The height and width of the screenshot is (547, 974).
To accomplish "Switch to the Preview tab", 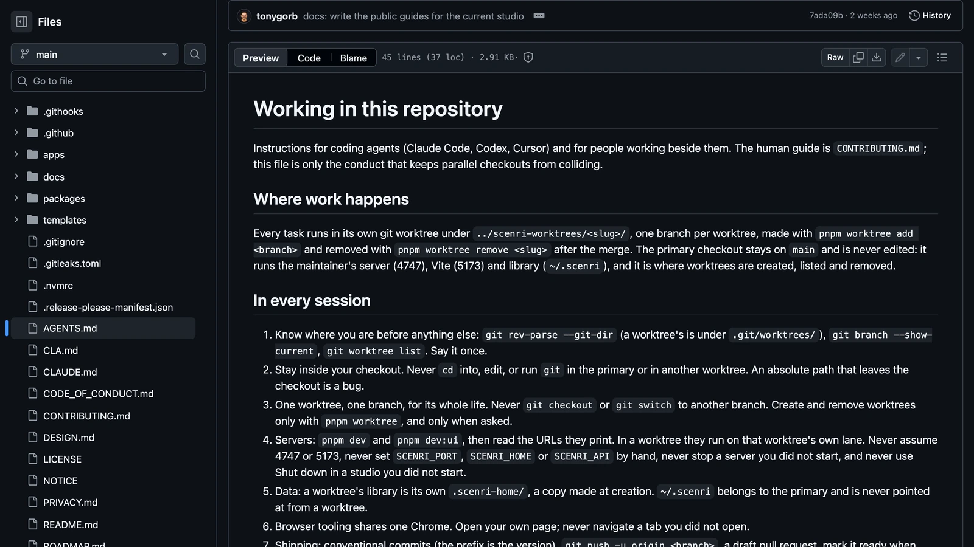I will 261,58.
